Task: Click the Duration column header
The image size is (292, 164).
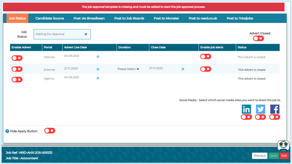Action: pos(133,47)
